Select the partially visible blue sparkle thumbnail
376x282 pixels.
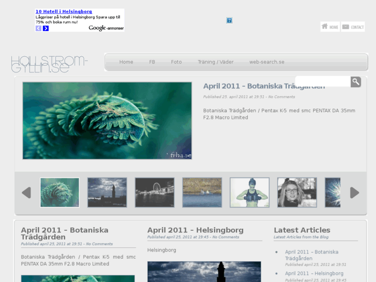(x=333, y=192)
